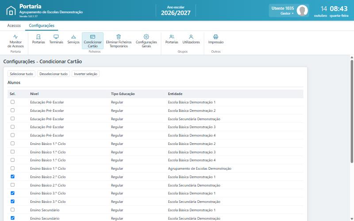This screenshot has width=354, height=221.
Task: Check 1.º Ciclo Escola Básica Demonstração 3
Action: coord(13,152)
